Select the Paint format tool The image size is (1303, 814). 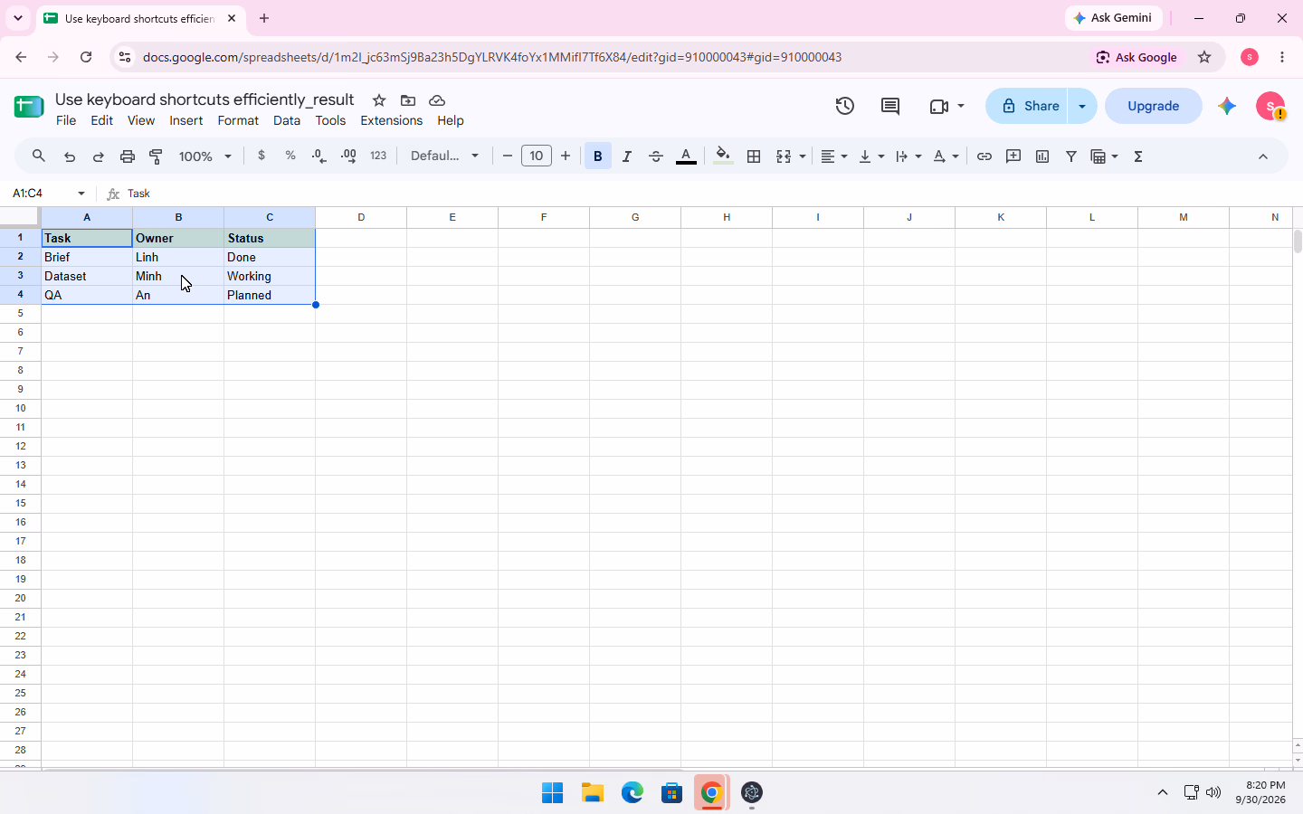click(157, 156)
